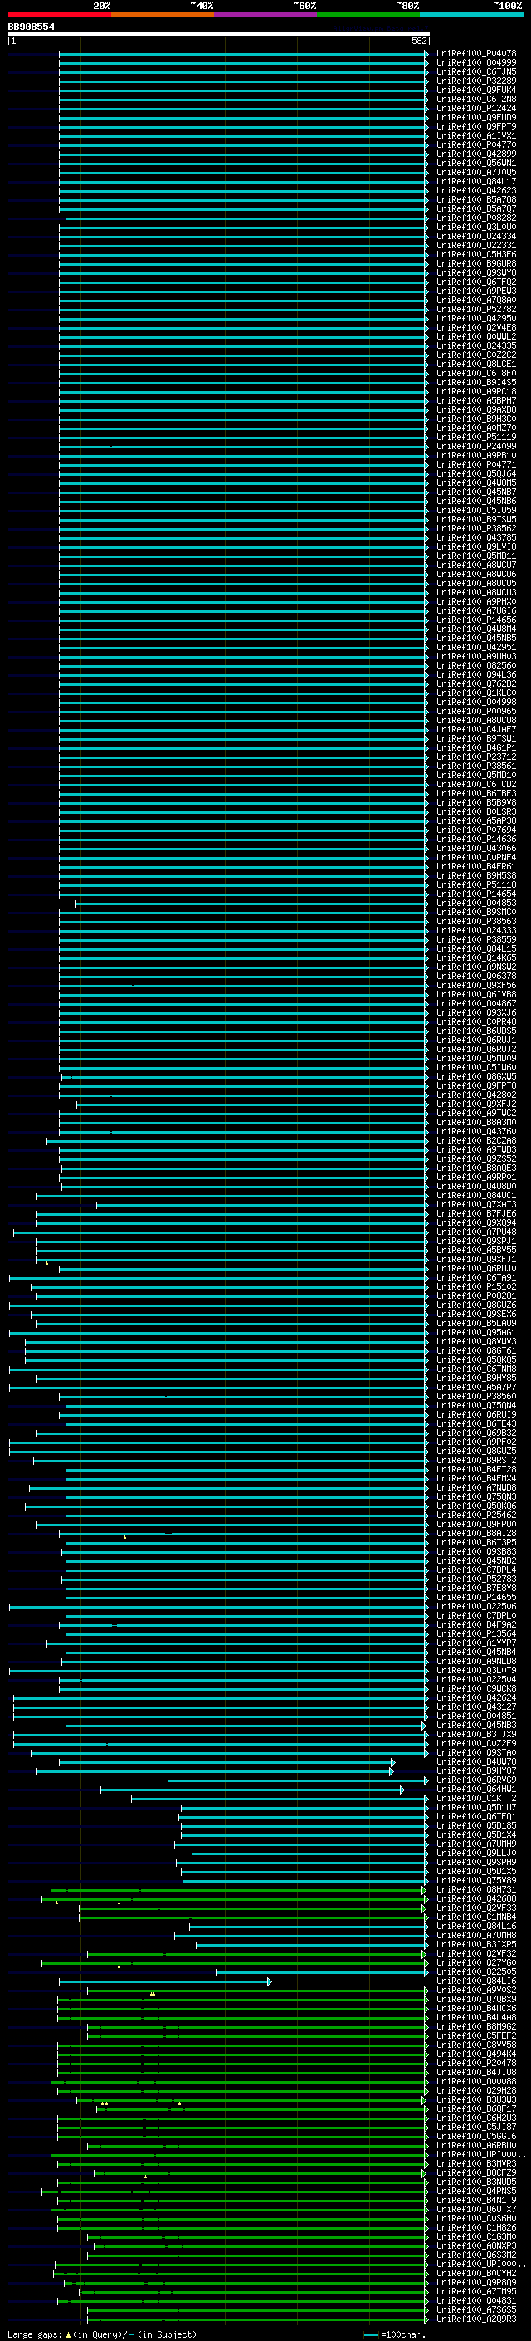Select hit label UniRef100_C1H826

[x=476, y=2227]
